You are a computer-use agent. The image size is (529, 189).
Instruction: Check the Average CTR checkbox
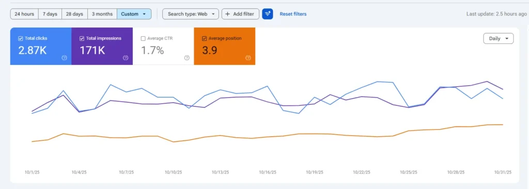(x=143, y=39)
